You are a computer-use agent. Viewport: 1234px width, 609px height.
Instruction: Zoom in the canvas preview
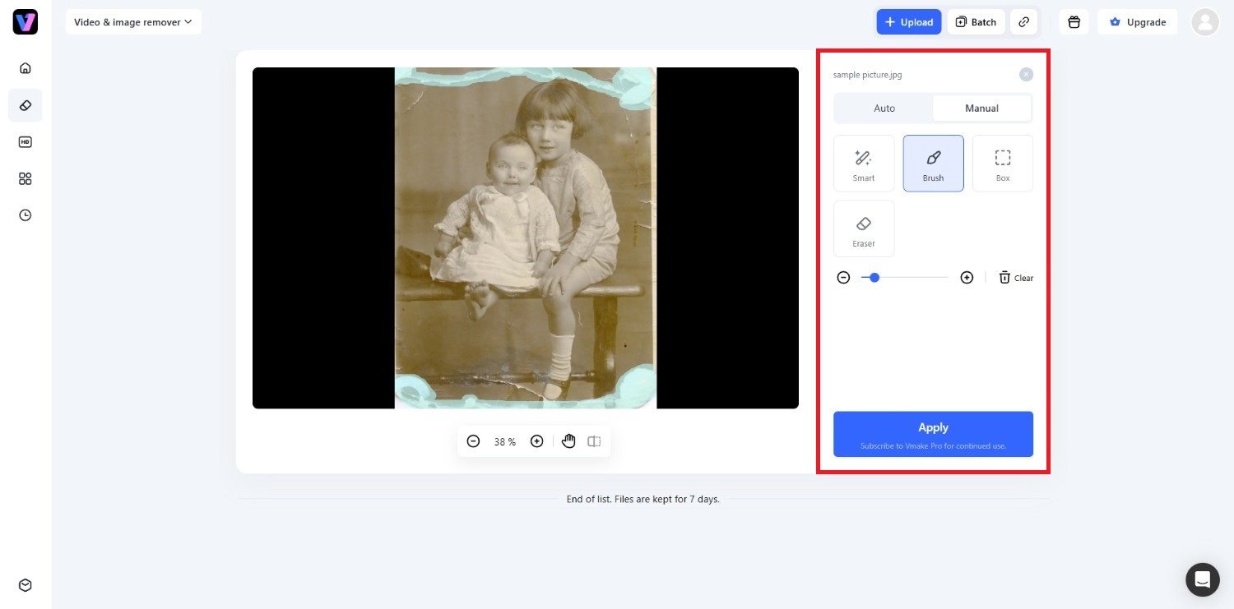coord(536,441)
